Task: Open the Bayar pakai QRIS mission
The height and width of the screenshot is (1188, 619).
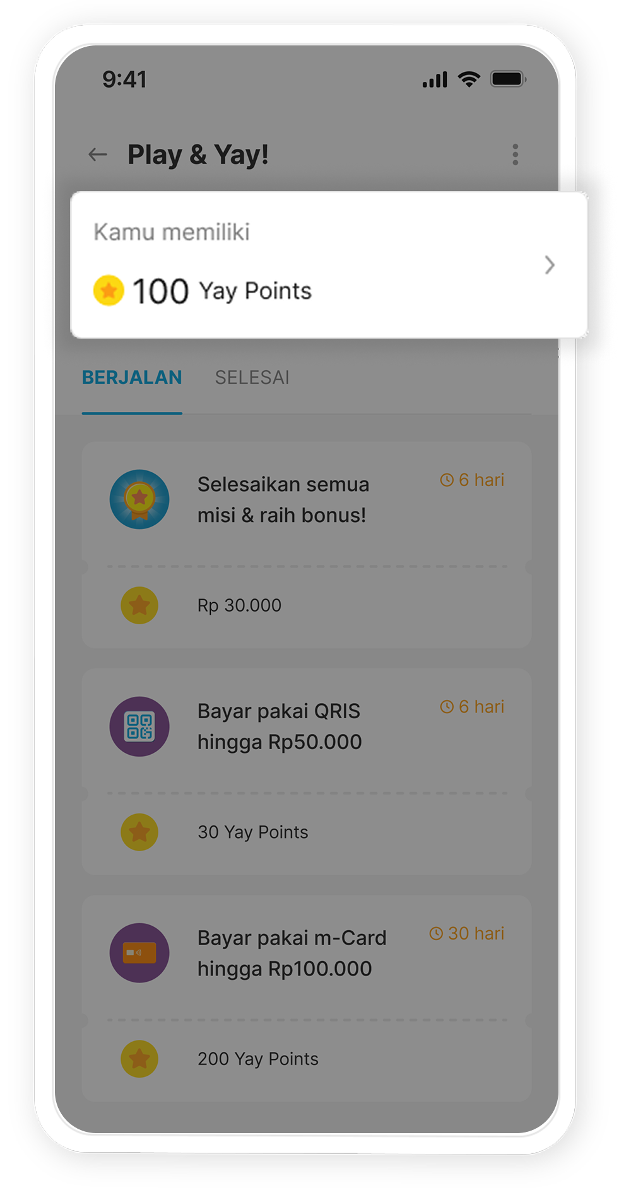Action: click(280, 726)
